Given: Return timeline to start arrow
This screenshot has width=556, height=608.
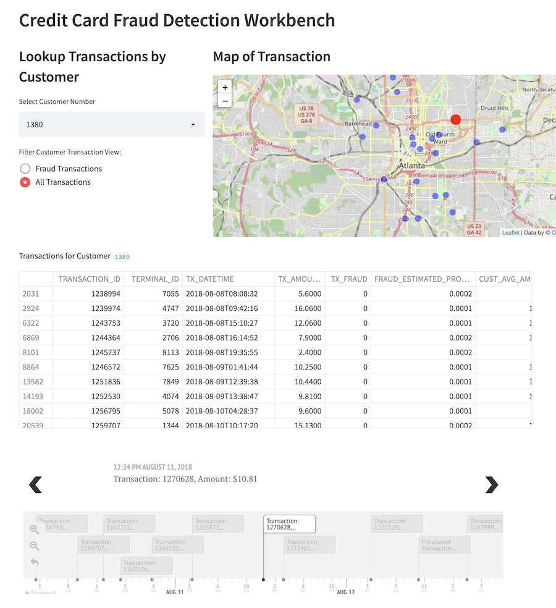Looking at the screenshot, I should coord(35,562).
